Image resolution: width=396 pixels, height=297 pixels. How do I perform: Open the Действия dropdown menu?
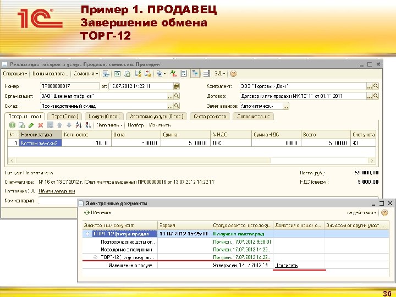coord(86,74)
